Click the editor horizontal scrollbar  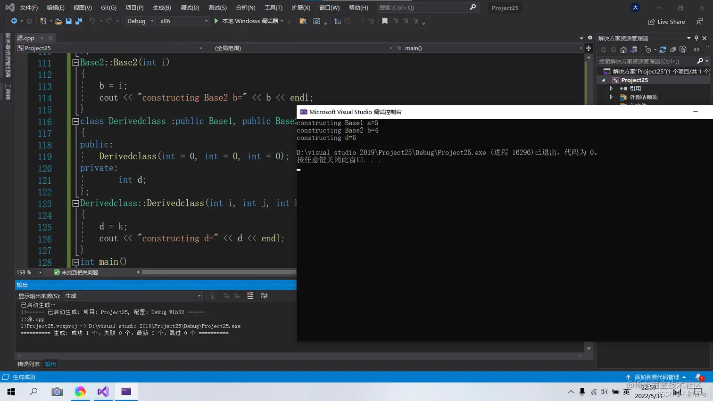[x=219, y=272]
